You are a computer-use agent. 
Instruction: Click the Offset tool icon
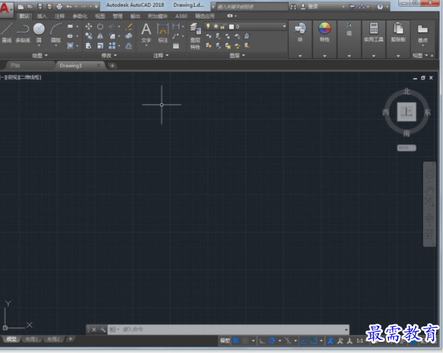129,46
